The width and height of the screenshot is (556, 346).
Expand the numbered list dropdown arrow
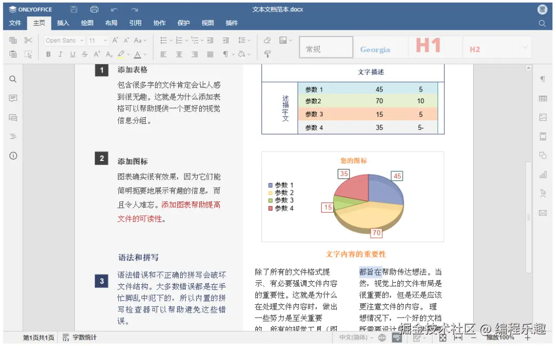(186, 41)
